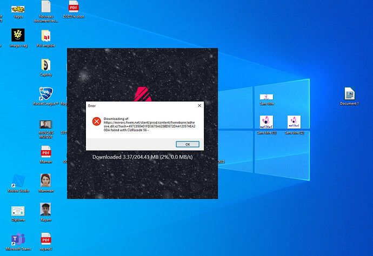The height and width of the screenshot is (256, 373).
Task: Click the Downloaded 3.37/204.41 MB status text
Action: (143, 157)
